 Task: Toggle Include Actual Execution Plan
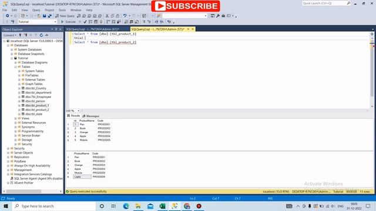click(108, 22)
